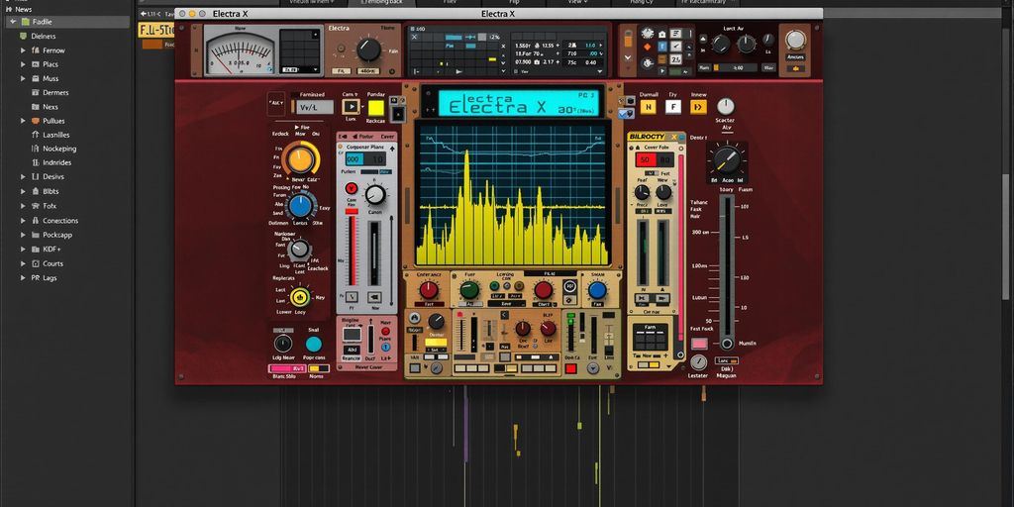Image resolution: width=1014 pixels, height=507 pixels.
Task: Click the yellow Pandar square pad
Action: point(376,107)
